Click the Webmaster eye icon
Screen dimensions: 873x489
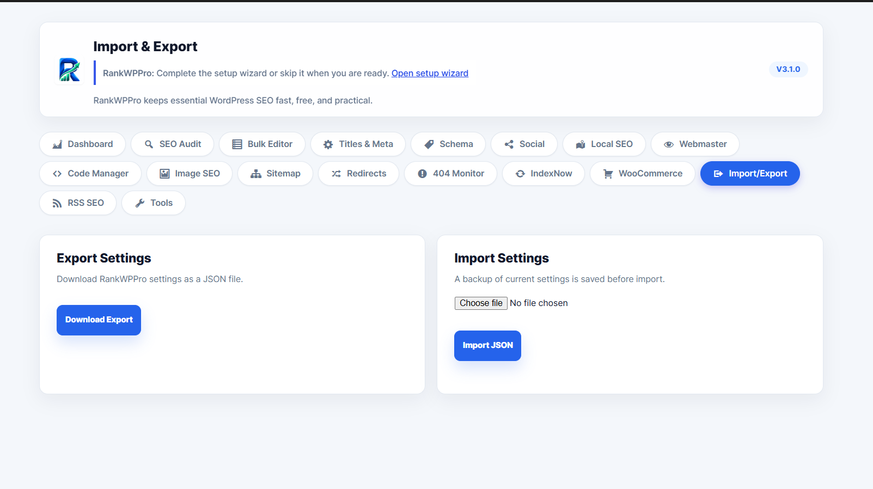(x=669, y=144)
